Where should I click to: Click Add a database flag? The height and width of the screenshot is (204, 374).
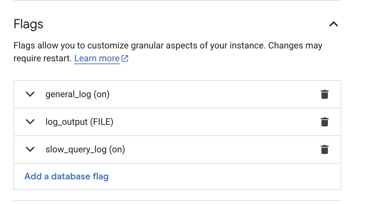67,176
